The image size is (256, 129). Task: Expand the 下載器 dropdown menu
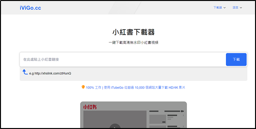pos(219,8)
